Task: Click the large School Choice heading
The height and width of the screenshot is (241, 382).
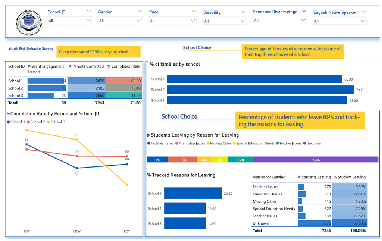Action: (179, 116)
